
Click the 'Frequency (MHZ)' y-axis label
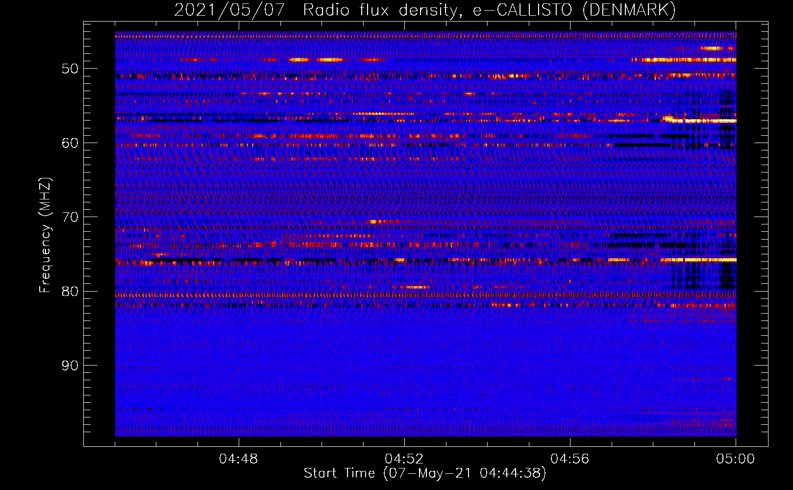(45, 235)
